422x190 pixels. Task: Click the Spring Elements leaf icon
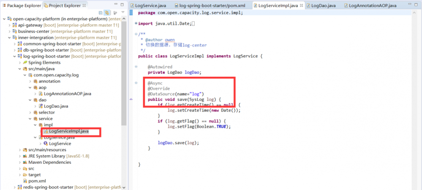tap(25, 62)
